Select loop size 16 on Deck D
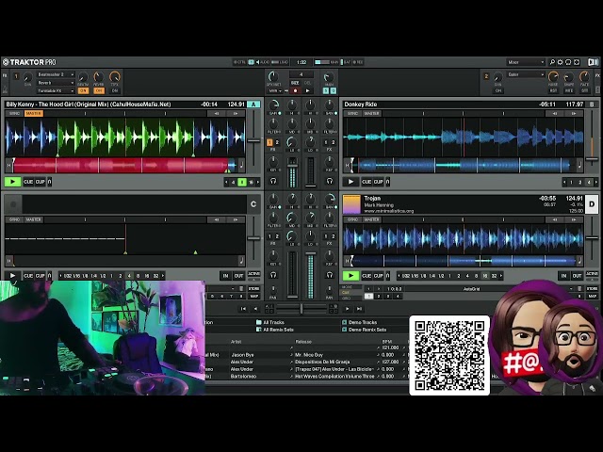 (x=485, y=276)
